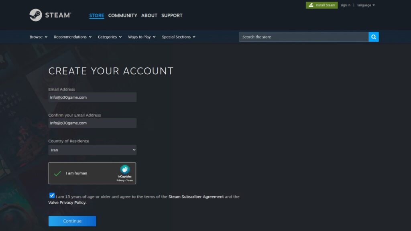The width and height of the screenshot is (411, 231).
Task: Open the hCaptcha Terms link
Action: tap(130, 180)
